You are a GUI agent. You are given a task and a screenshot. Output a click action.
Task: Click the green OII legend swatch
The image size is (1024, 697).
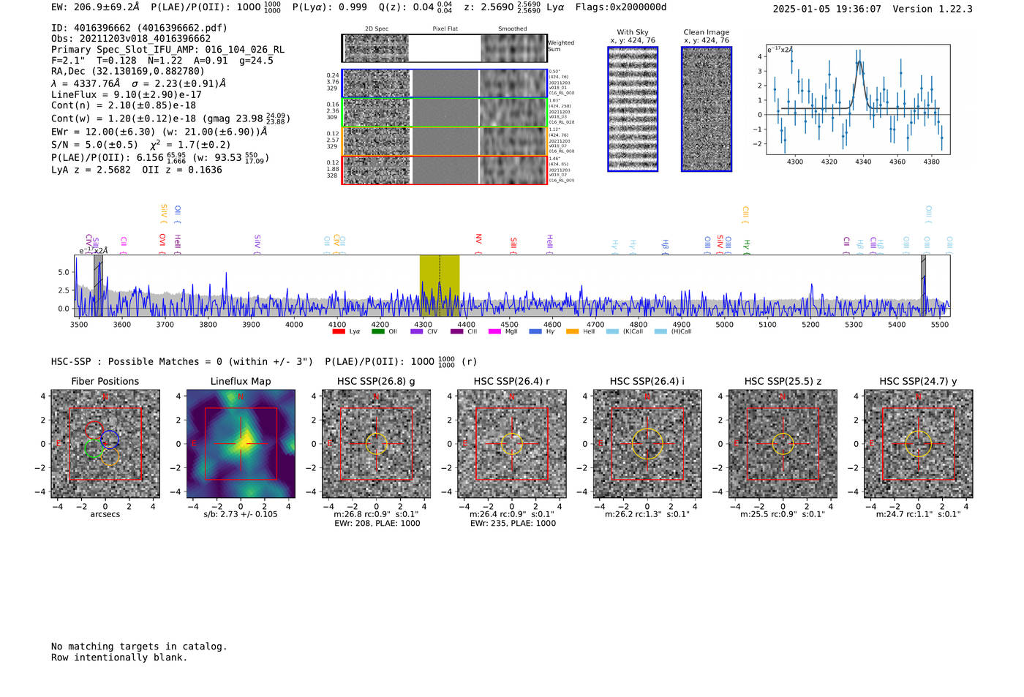click(x=377, y=331)
